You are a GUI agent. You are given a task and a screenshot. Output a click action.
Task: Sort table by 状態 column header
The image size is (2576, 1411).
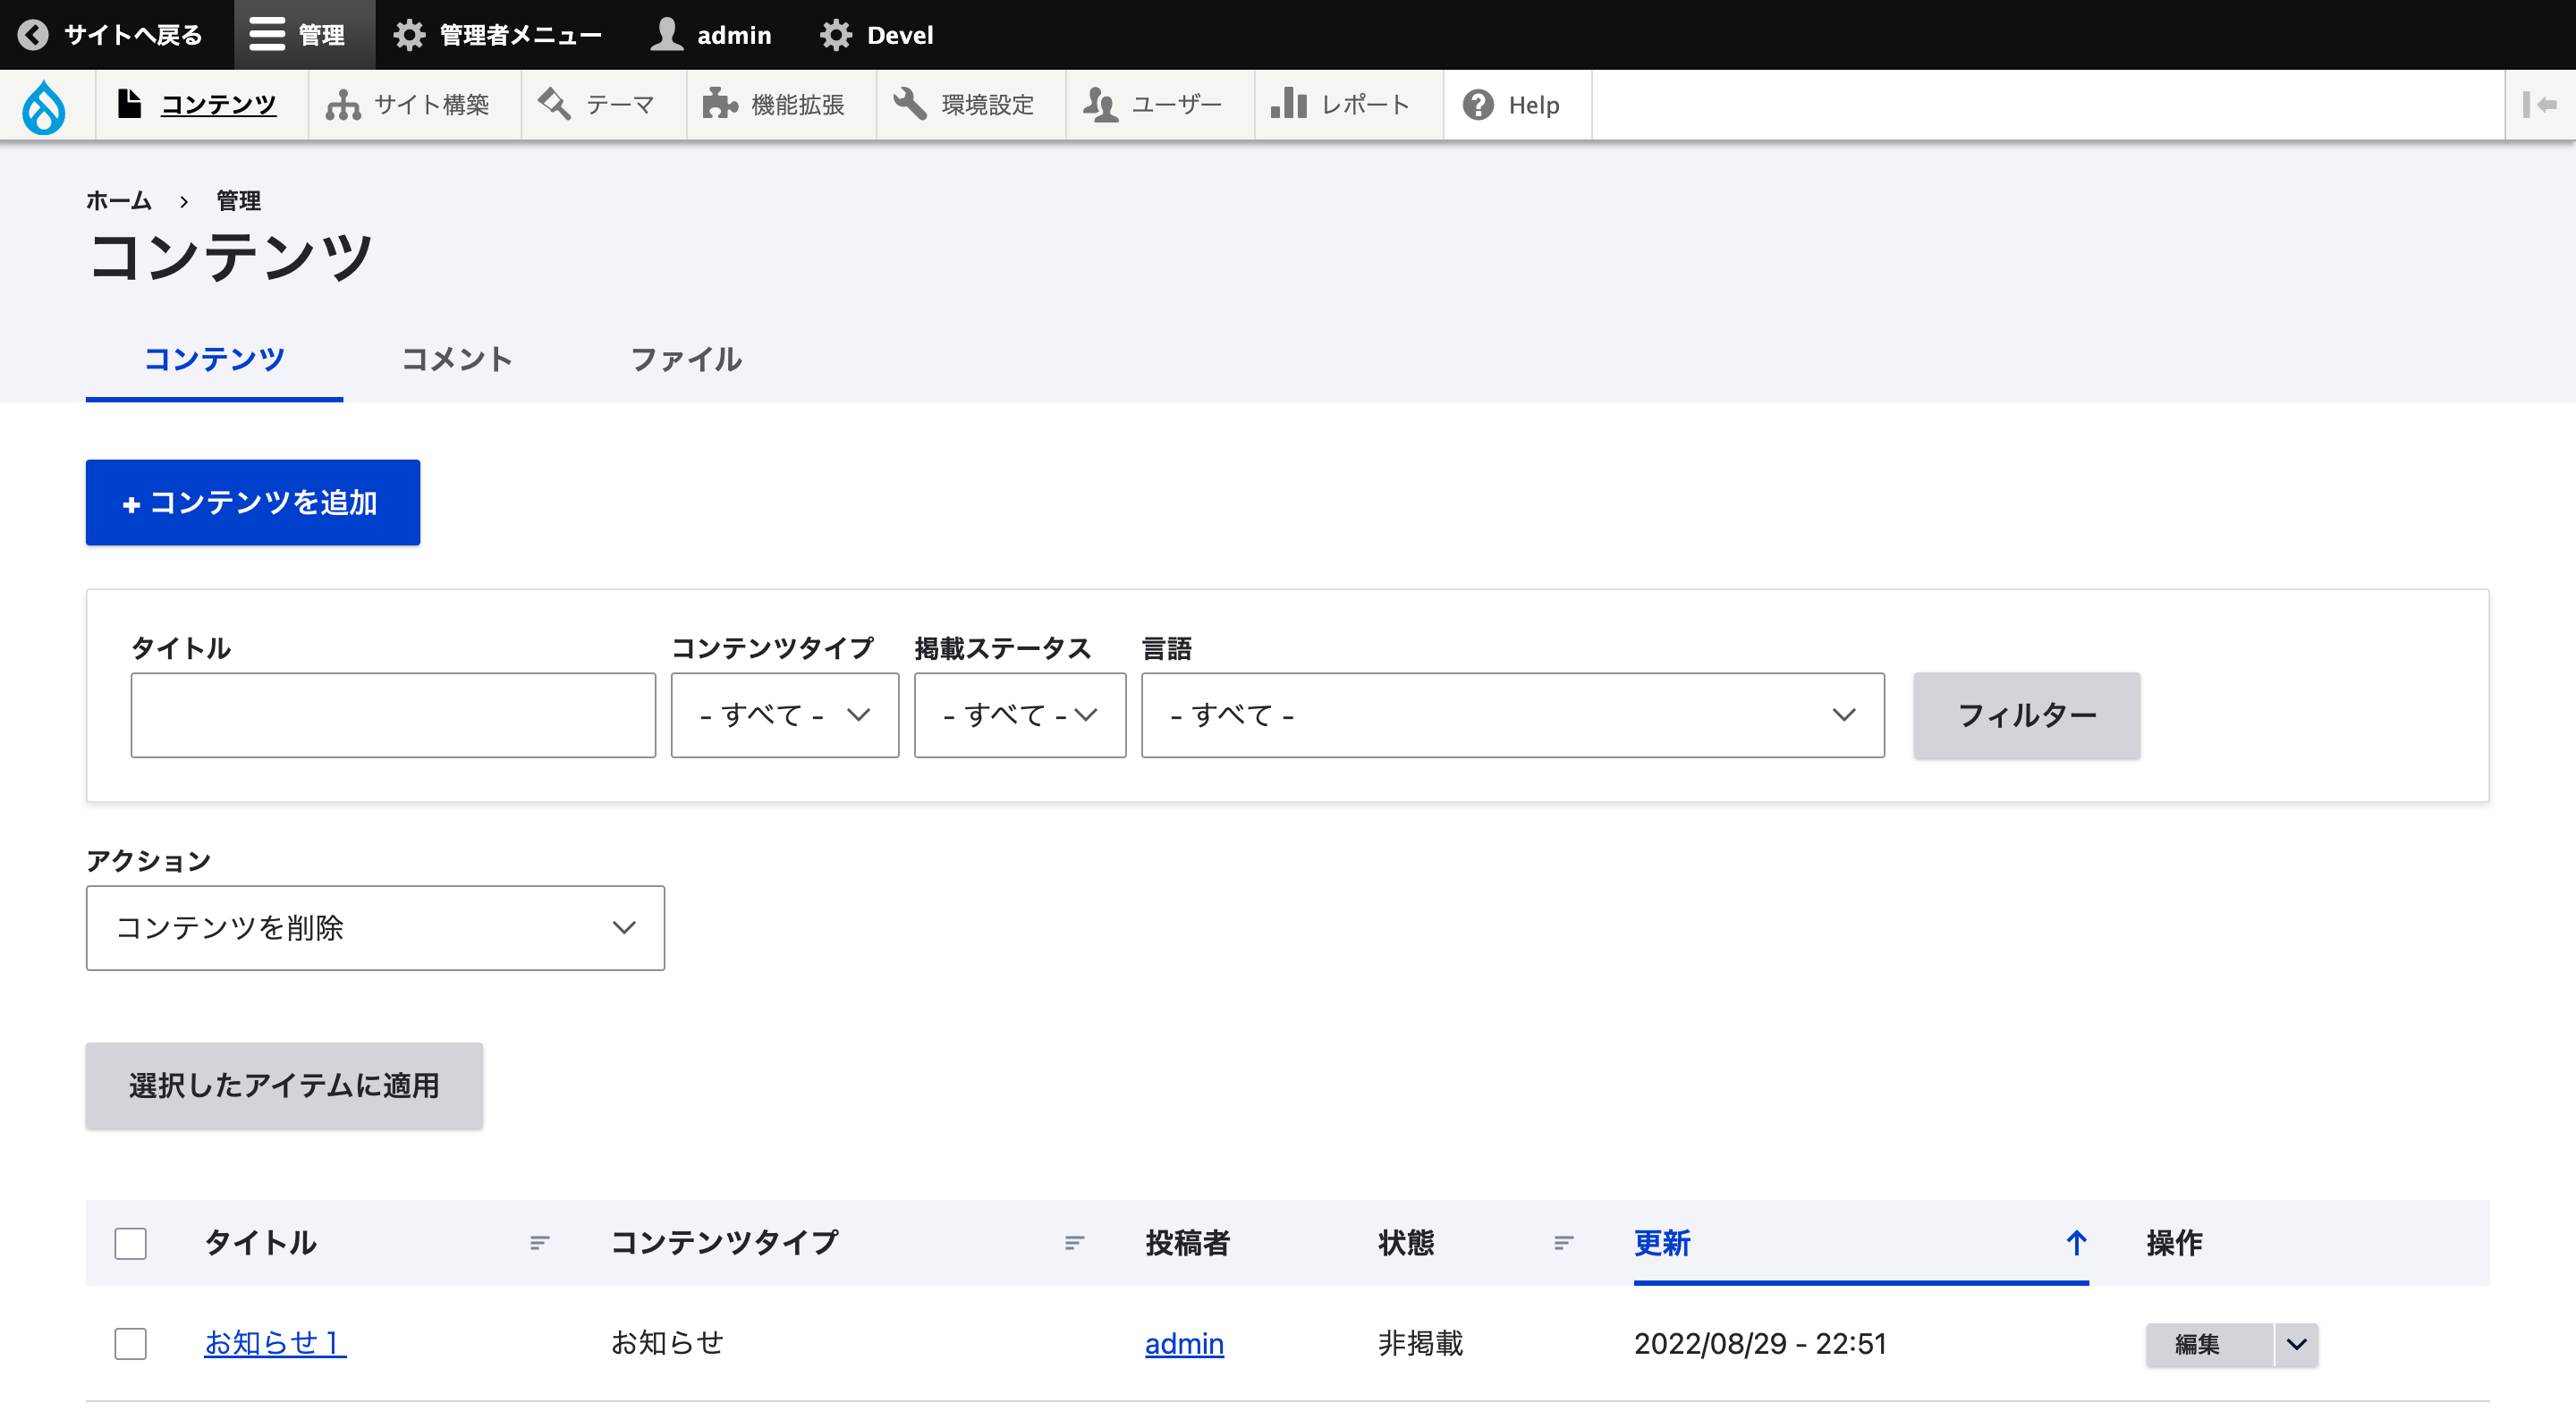[1406, 1243]
